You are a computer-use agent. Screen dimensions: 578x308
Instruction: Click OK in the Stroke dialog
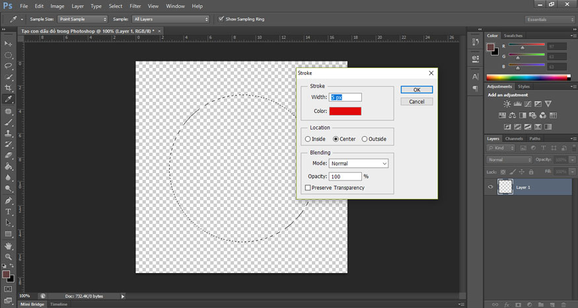pyautogui.click(x=417, y=90)
